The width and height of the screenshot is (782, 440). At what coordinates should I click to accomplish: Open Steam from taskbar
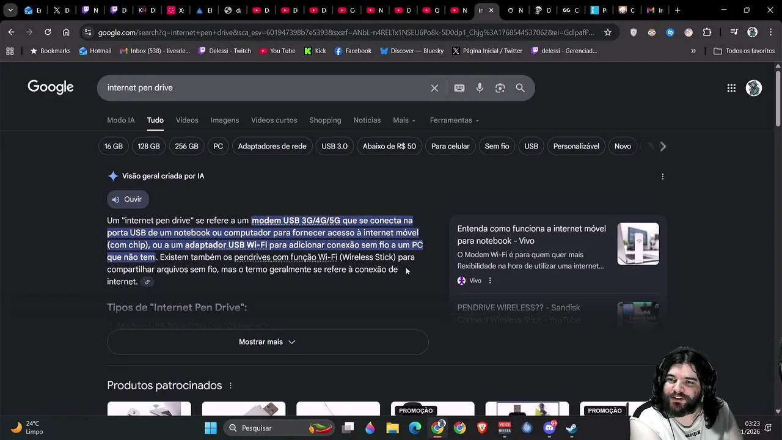click(x=571, y=428)
